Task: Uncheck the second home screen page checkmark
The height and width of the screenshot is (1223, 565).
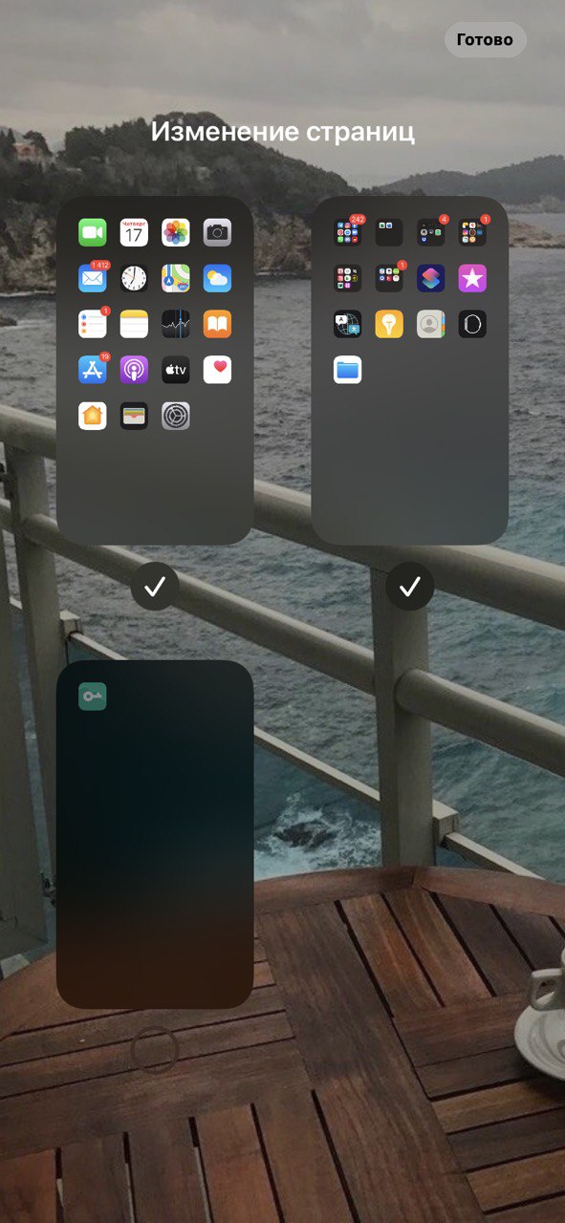Action: point(410,588)
